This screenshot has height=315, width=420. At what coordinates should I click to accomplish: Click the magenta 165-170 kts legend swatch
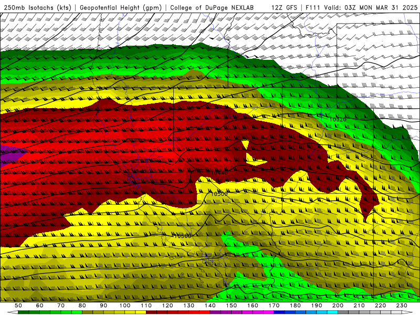point(269,312)
